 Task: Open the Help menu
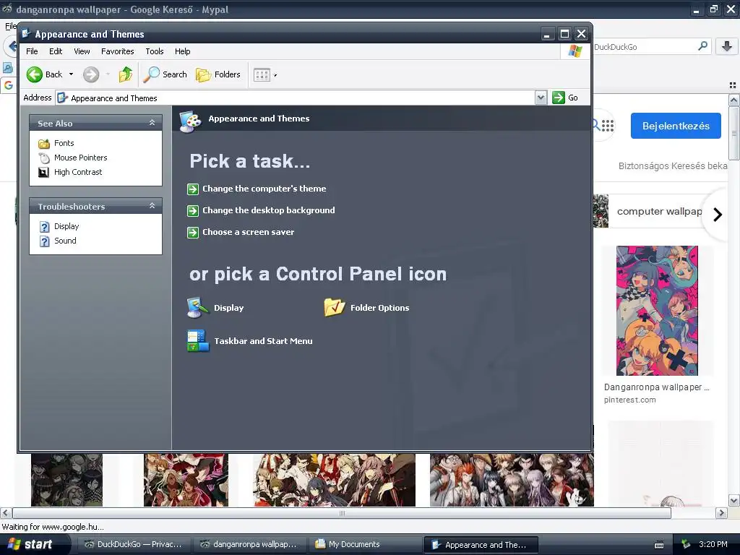(182, 51)
